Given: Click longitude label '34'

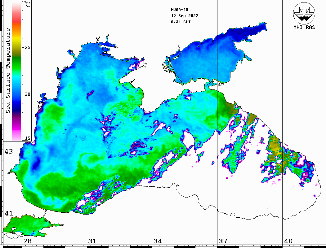Looking at the screenshot, I should coord(158,241).
